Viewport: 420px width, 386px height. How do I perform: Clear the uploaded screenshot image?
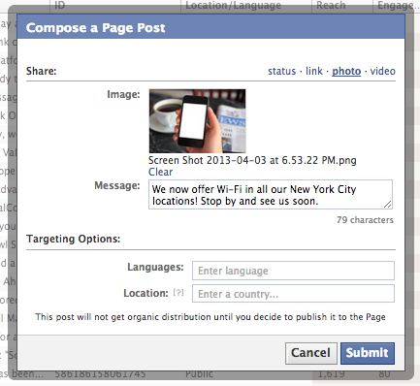click(160, 172)
